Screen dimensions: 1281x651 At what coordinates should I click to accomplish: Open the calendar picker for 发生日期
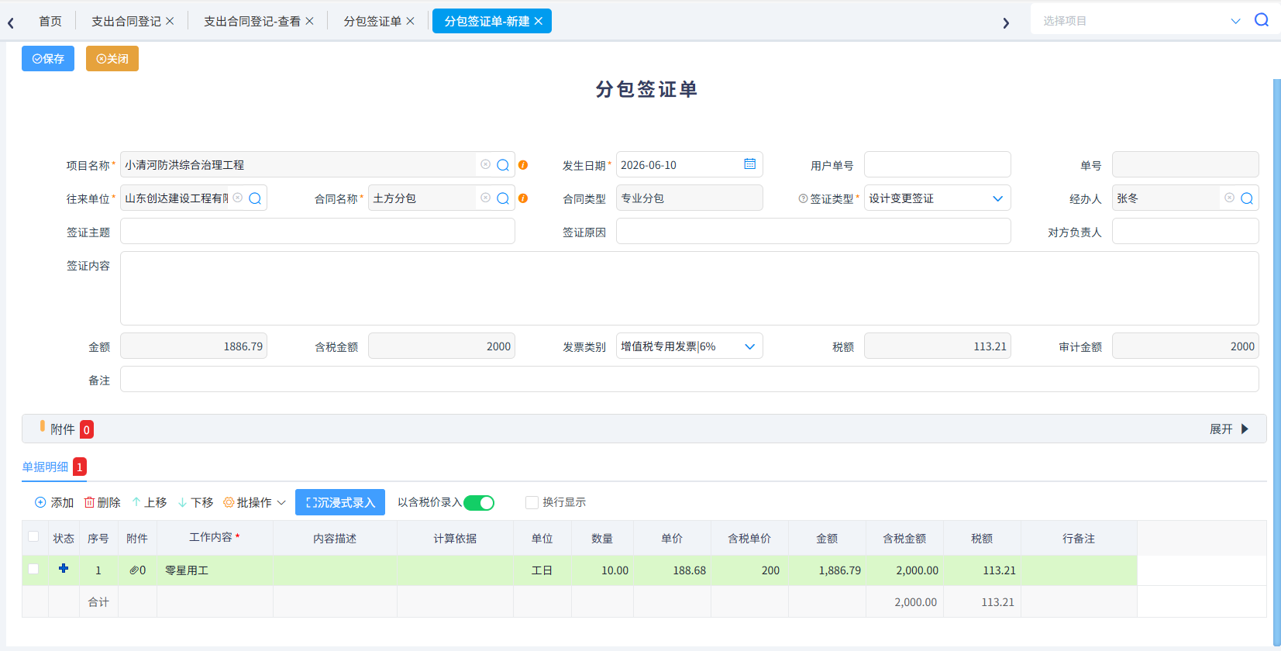click(750, 164)
